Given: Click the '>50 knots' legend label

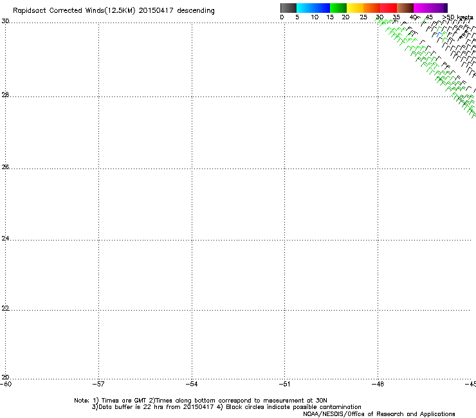Looking at the screenshot, I should [x=458, y=17].
